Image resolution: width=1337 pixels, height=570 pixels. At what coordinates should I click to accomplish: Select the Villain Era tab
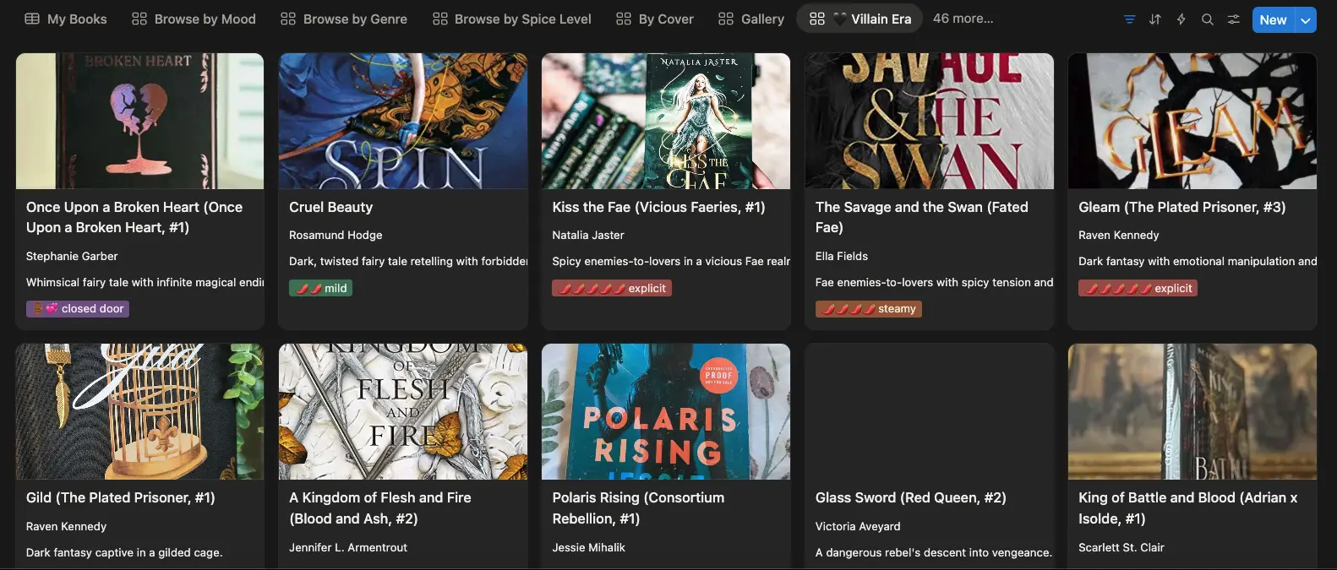pyautogui.click(x=860, y=19)
